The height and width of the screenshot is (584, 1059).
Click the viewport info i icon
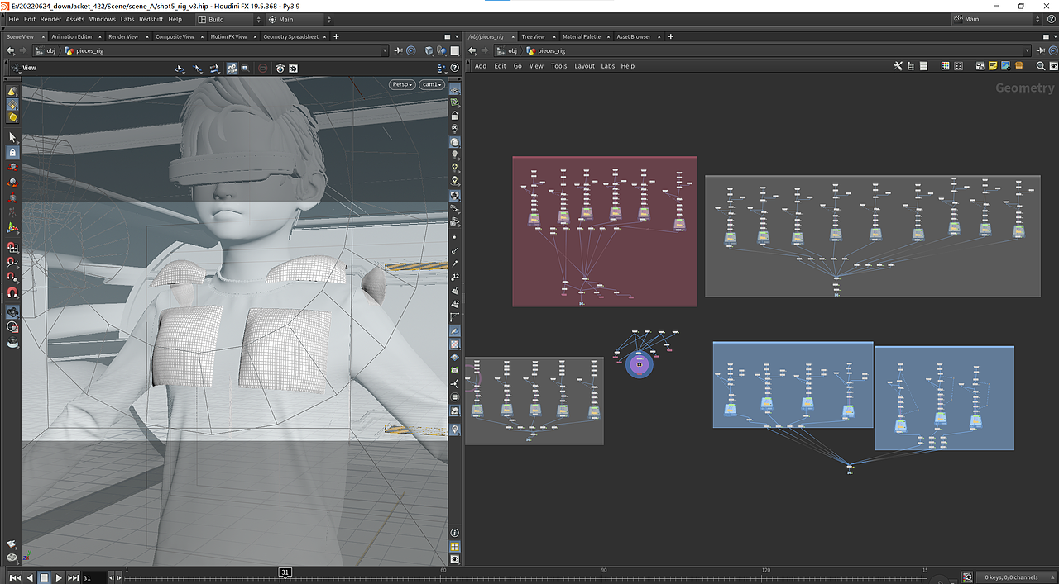pyautogui.click(x=455, y=533)
